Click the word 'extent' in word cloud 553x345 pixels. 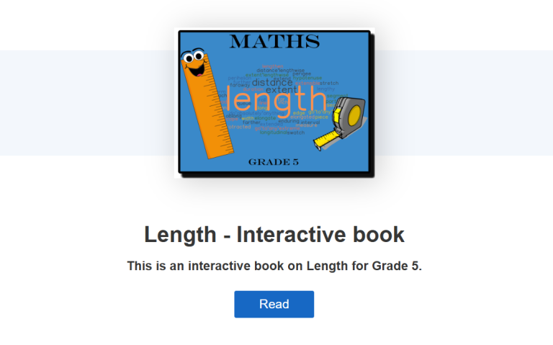[282, 90]
